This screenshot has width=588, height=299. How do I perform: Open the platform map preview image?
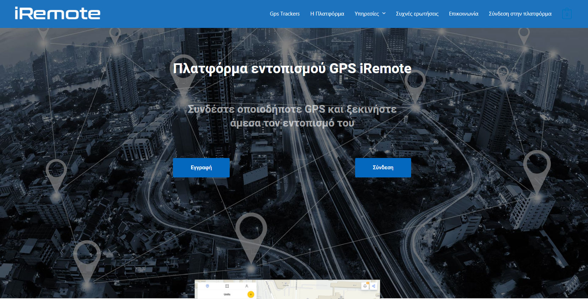287,289
